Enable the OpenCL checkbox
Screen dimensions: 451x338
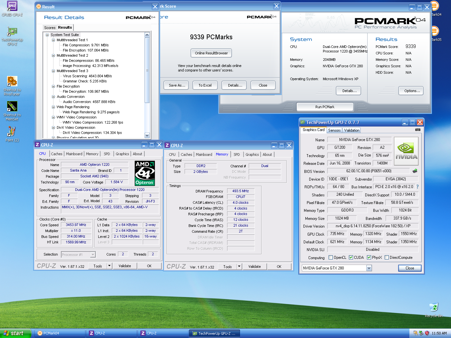tap(331, 258)
